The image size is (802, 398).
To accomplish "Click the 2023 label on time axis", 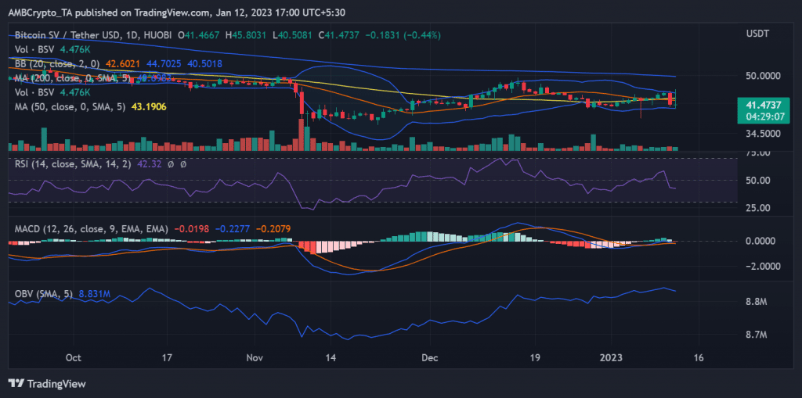I will [611, 358].
